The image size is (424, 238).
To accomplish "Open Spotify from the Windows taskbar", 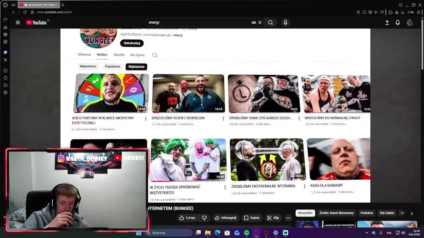I will tap(246, 233).
